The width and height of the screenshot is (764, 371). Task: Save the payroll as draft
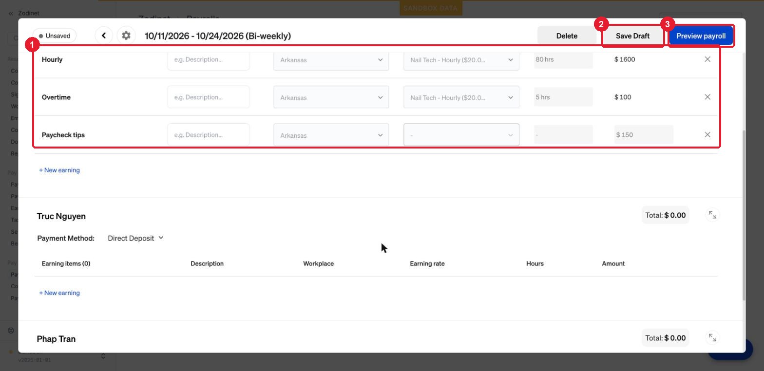632,36
